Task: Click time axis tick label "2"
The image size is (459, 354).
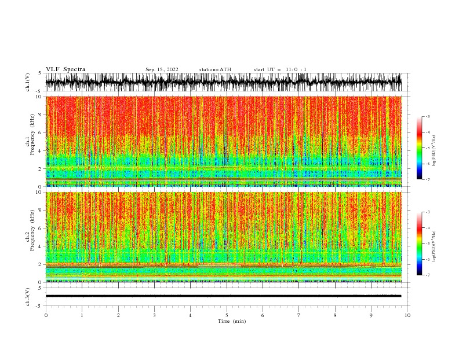Action: [118, 315]
